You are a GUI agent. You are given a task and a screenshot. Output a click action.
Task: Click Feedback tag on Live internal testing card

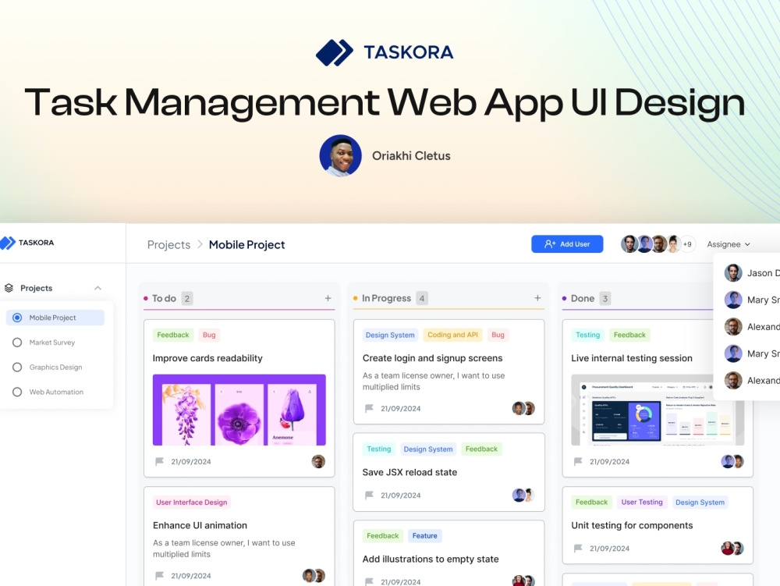(629, 335)
